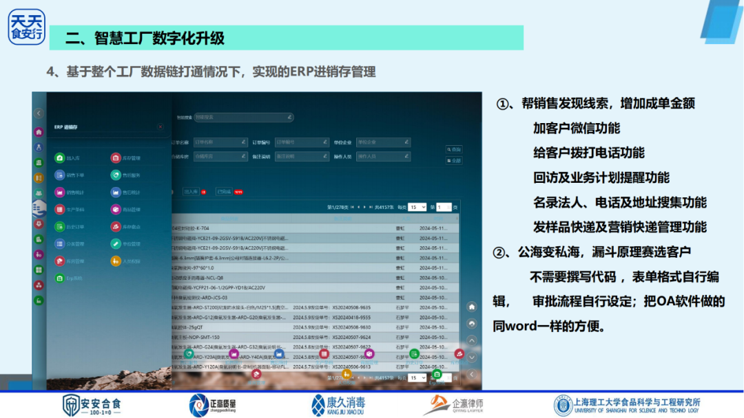Go to previous page in top pagination

pos(358,208)
